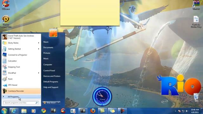This screenshot has width=203, height=114.
Task: Open WordPad from the Start menu
Action: pyautogui.click(x=21, y=73)
